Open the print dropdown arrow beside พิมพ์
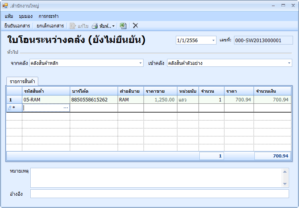 113,26
